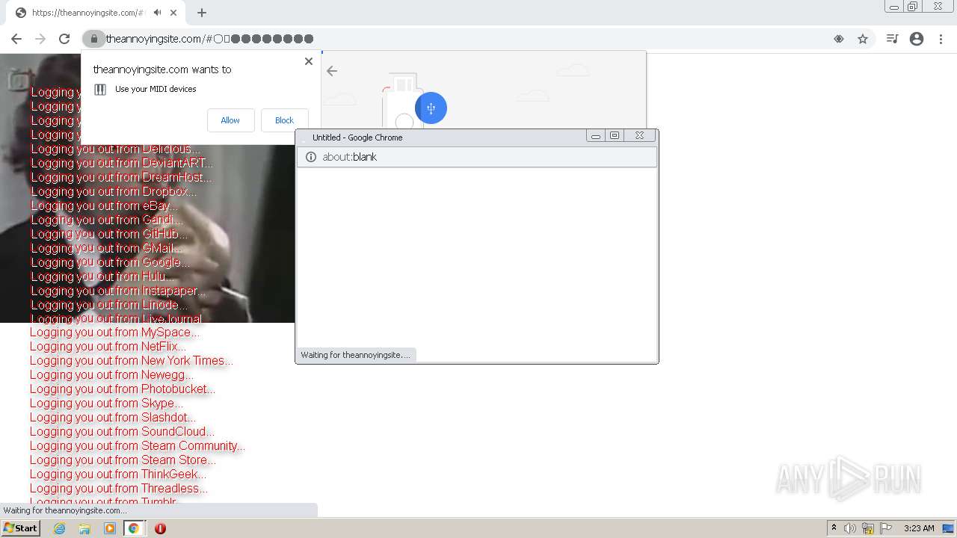View site info via the lock icon
957x538 pixels.
coord(93,39)
